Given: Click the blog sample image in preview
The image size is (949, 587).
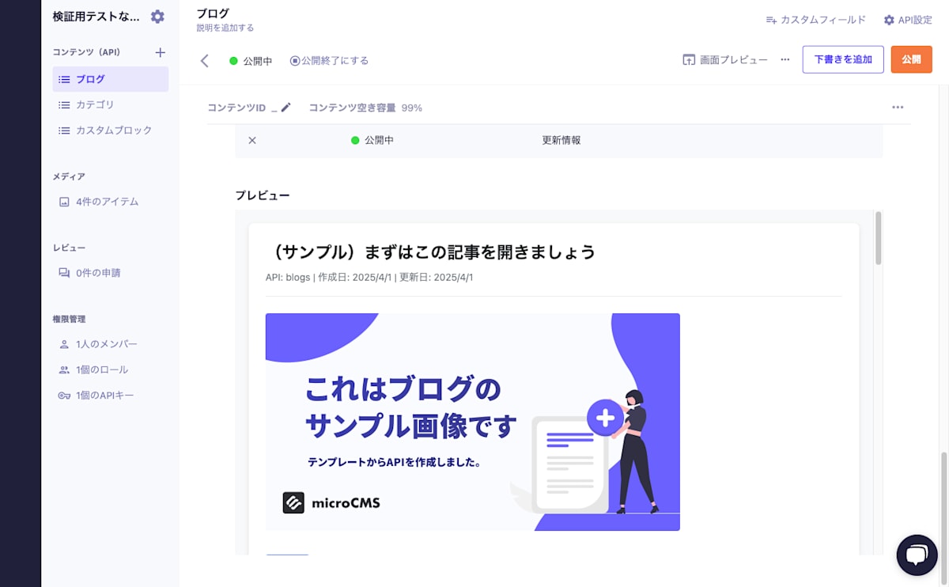Looking at the screenshot, I should (473, 422).
